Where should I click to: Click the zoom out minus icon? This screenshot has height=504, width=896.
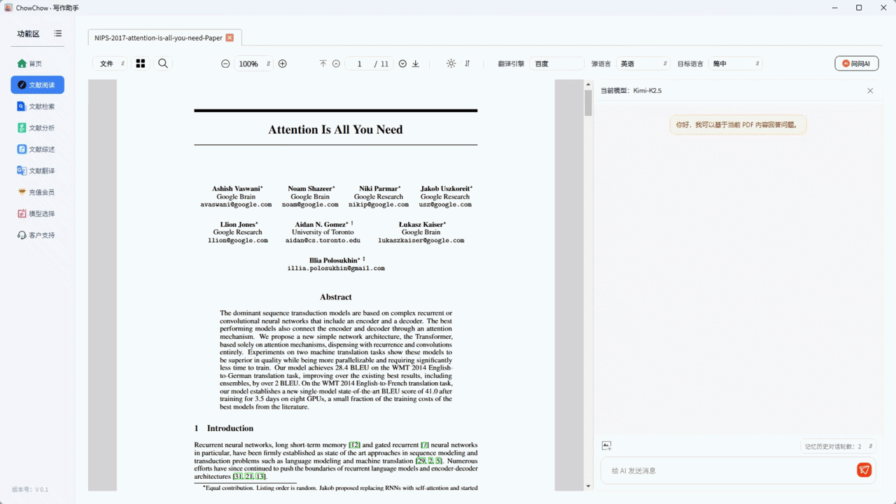point(225,64)
